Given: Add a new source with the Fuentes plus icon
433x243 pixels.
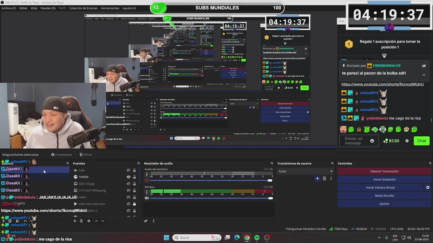Looking at the screenshot, I should [x=75, y=221].
